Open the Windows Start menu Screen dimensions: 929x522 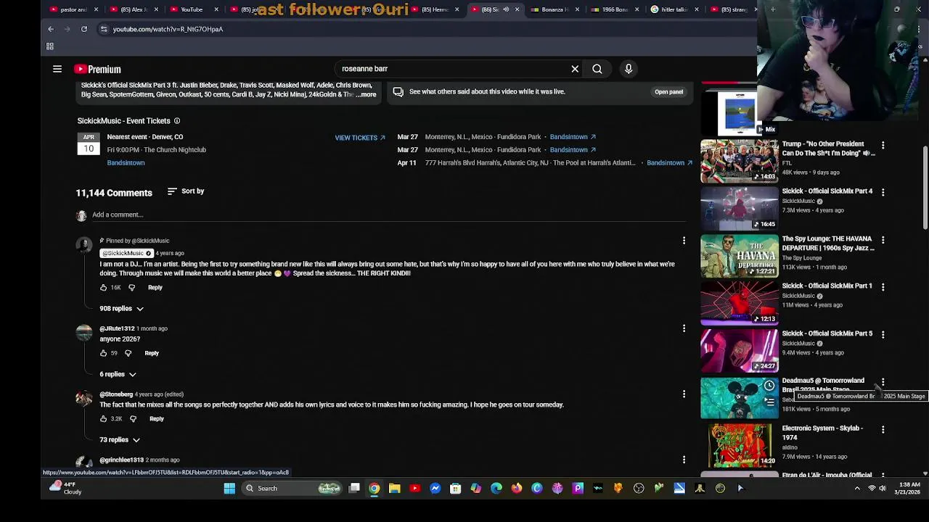229,489
